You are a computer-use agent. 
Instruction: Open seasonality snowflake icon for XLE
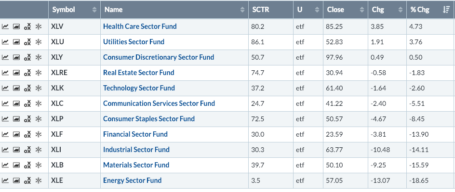point(38,180)
